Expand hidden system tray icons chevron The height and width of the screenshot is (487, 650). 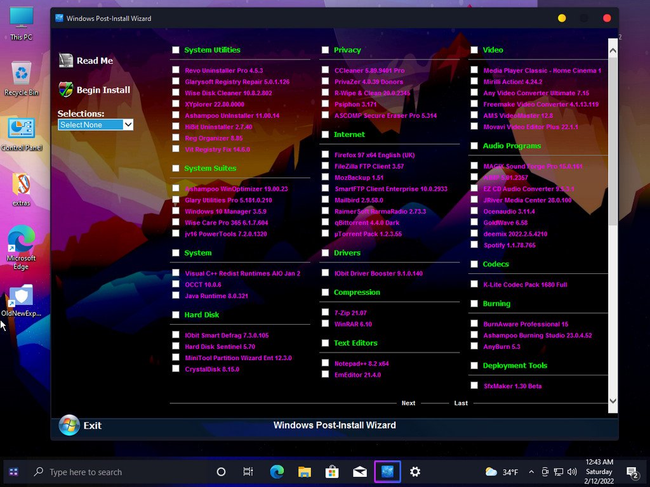(531, 472)
